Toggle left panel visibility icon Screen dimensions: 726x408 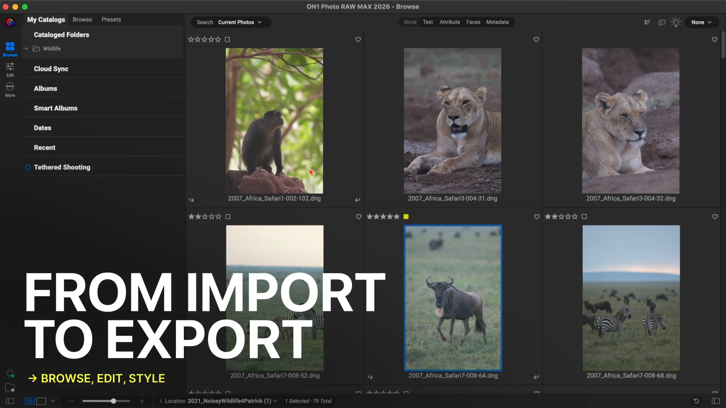10,401
